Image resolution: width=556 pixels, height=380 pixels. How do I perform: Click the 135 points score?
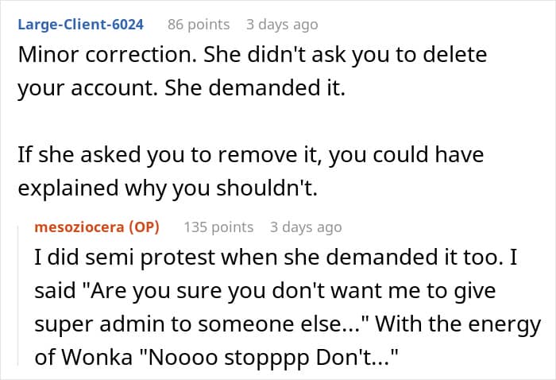coord(218,227)
